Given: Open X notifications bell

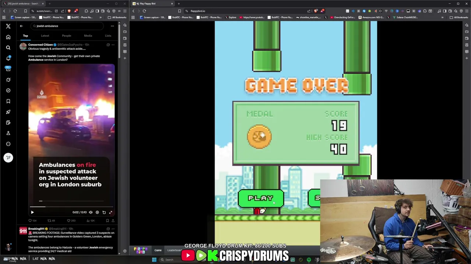Looking at the screenshot, I should point(8,58).
